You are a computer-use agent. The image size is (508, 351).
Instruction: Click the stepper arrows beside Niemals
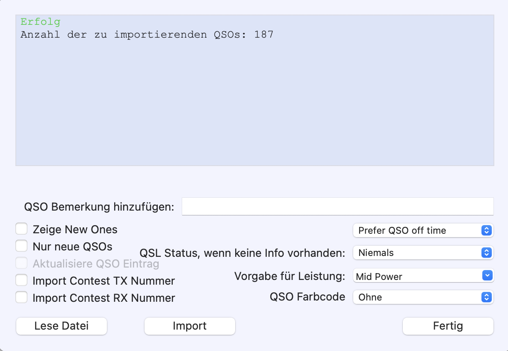487,253
